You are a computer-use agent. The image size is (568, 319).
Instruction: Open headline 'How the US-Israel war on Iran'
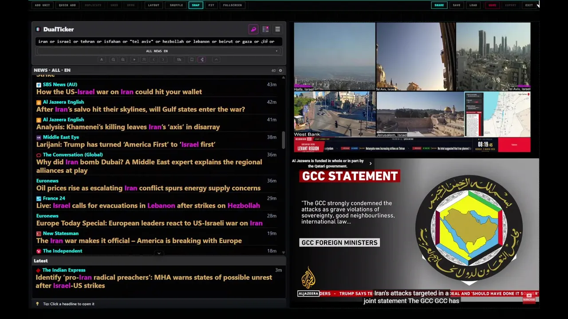[x=119, y=92]
